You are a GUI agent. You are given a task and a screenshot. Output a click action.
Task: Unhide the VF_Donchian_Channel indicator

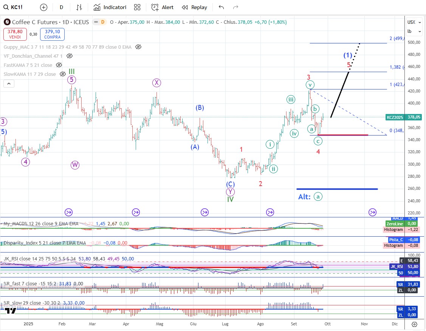tap(69, 56)
